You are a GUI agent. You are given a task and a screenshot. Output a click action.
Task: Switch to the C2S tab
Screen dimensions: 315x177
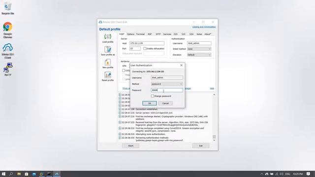point(176,34)
